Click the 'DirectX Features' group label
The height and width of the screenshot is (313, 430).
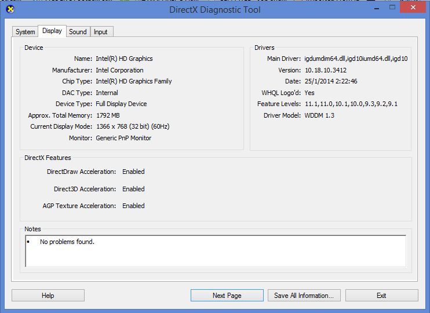48,158
